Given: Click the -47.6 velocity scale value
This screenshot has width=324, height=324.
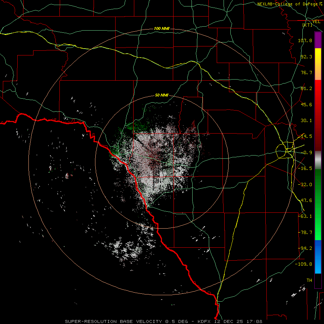Looking at the screenshot, I should click(x=305, y=201).
